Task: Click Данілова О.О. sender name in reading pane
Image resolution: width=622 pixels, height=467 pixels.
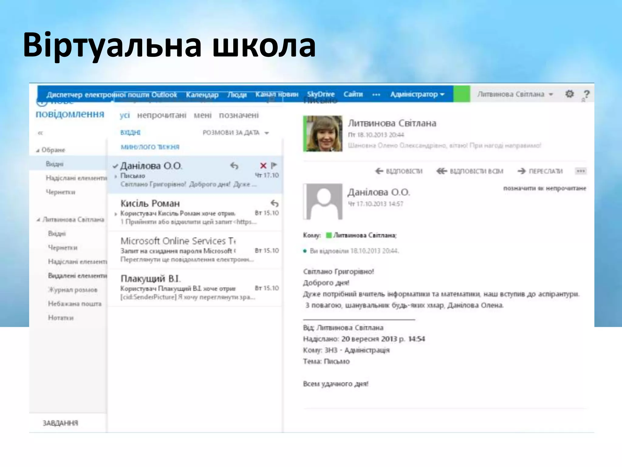Action: tap(379, 192)
